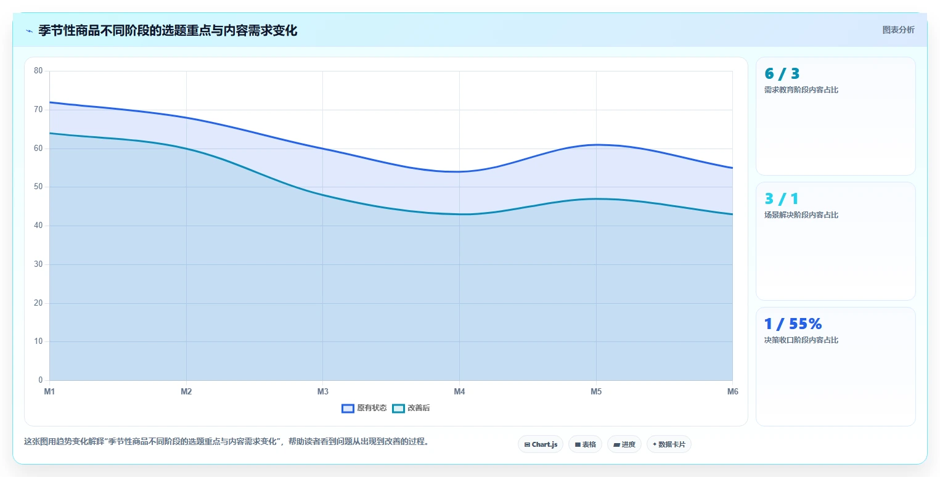
Task: Click the 80 y-axis tick label
Action: 38,71
